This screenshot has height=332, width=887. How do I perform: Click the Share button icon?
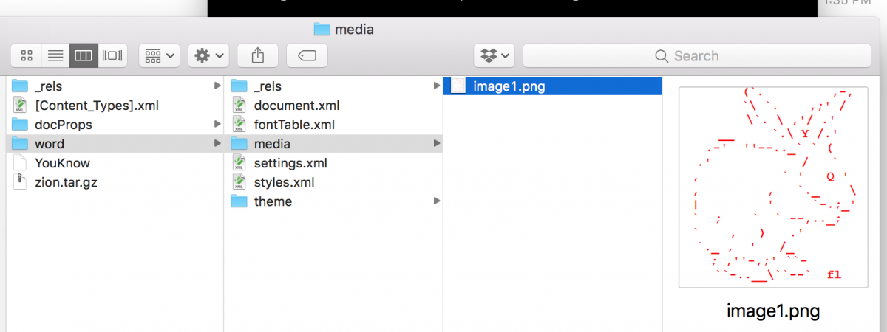coord(258,55)
